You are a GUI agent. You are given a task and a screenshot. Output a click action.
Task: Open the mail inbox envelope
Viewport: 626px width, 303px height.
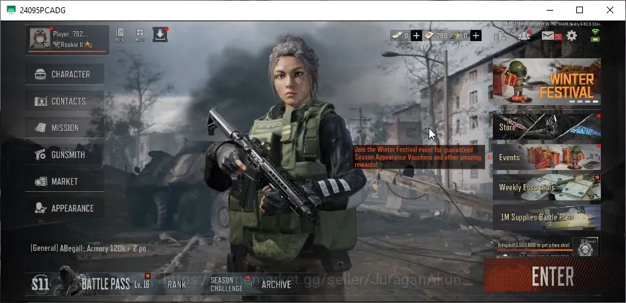coord(548,36)
